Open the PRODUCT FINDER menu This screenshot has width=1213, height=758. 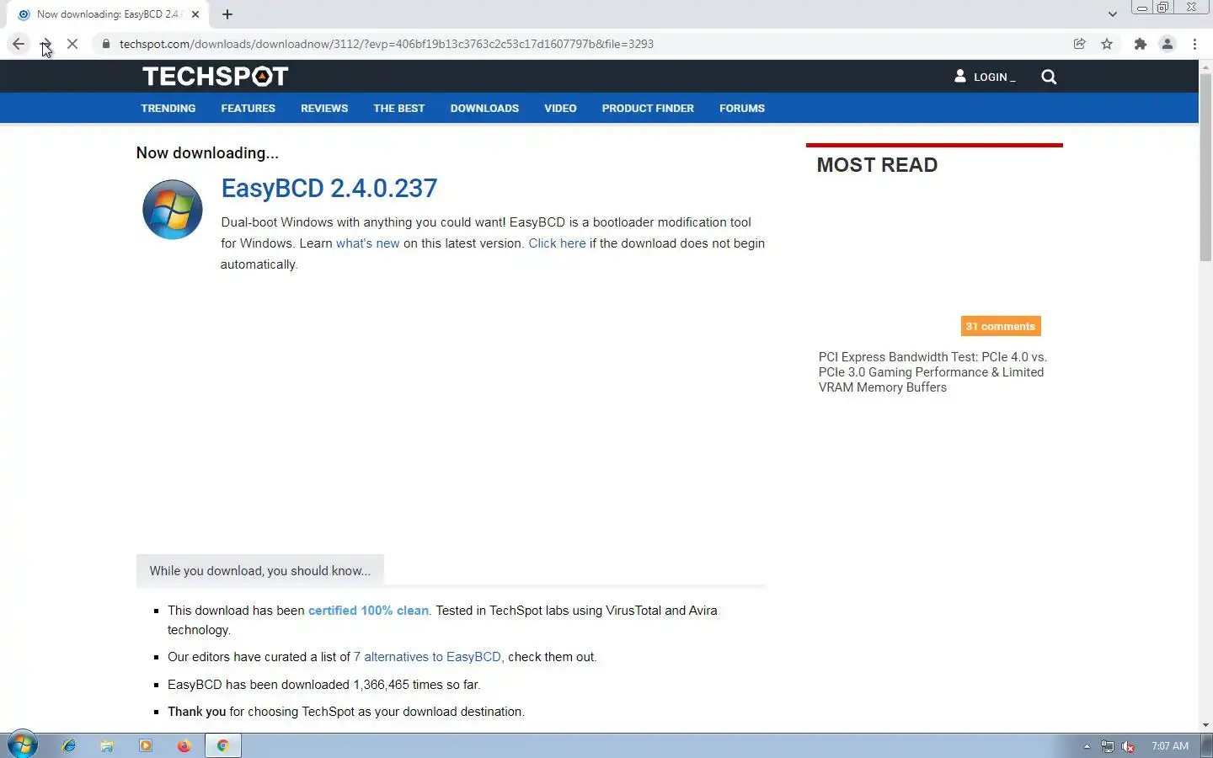coord(648,109)
